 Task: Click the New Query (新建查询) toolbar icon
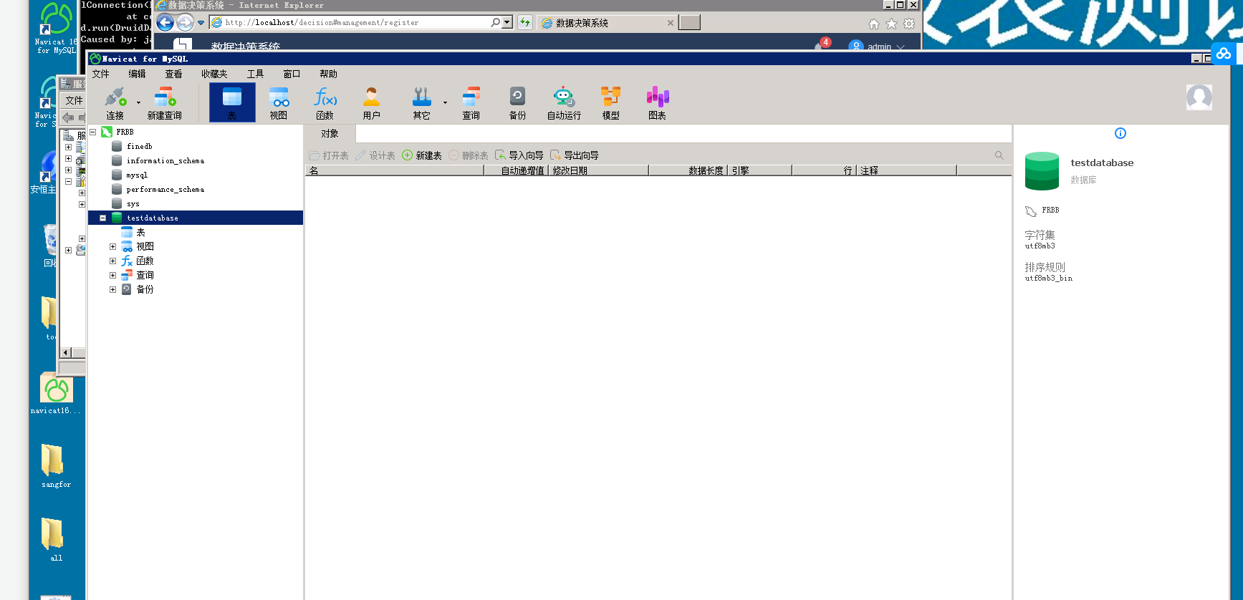(x=164, y=102)
